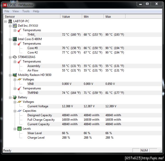Collapse Temperatures under ST9640320AS
Image resolution: width=165 pixels, height=161 pixels.
coord(15,62)
